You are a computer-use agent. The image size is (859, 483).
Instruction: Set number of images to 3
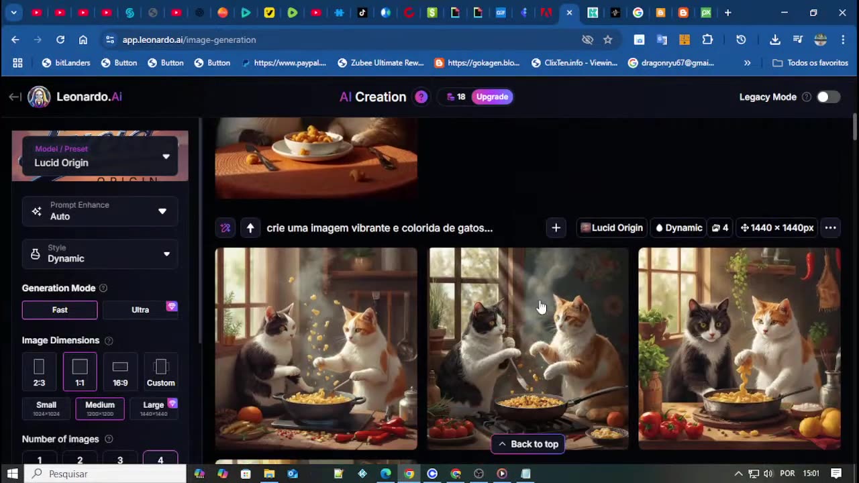coord(120,458)
